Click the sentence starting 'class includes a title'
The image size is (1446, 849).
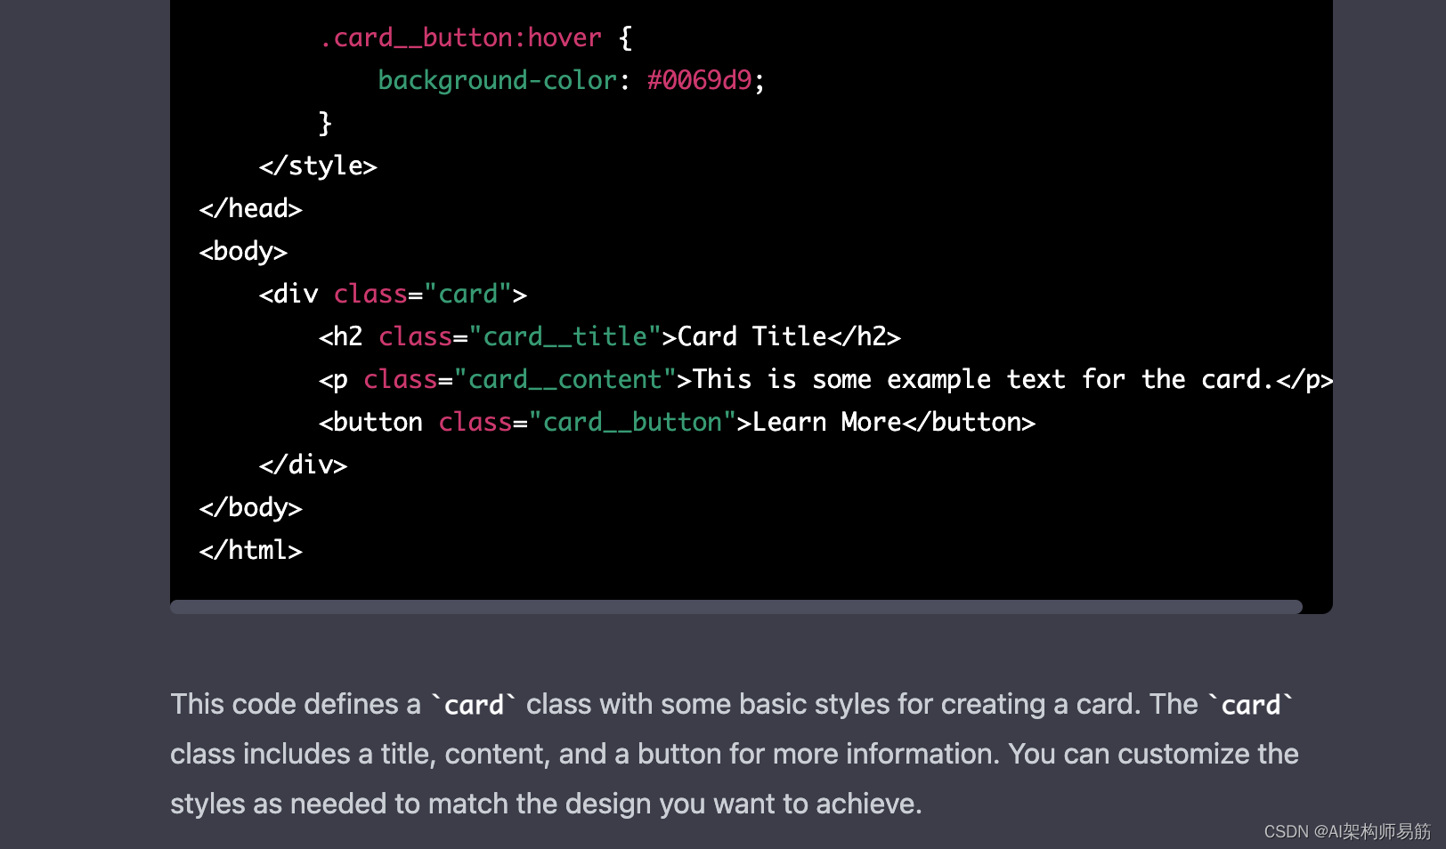click(x=735, y=755)
